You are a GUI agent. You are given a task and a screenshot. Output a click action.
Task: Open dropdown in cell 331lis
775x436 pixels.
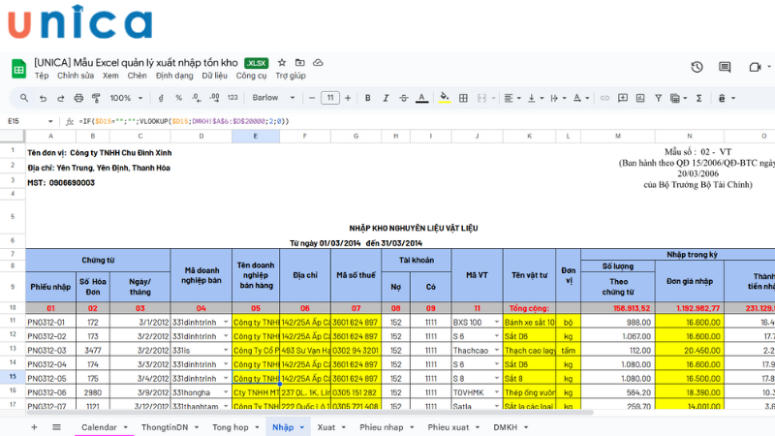(226, 351)
